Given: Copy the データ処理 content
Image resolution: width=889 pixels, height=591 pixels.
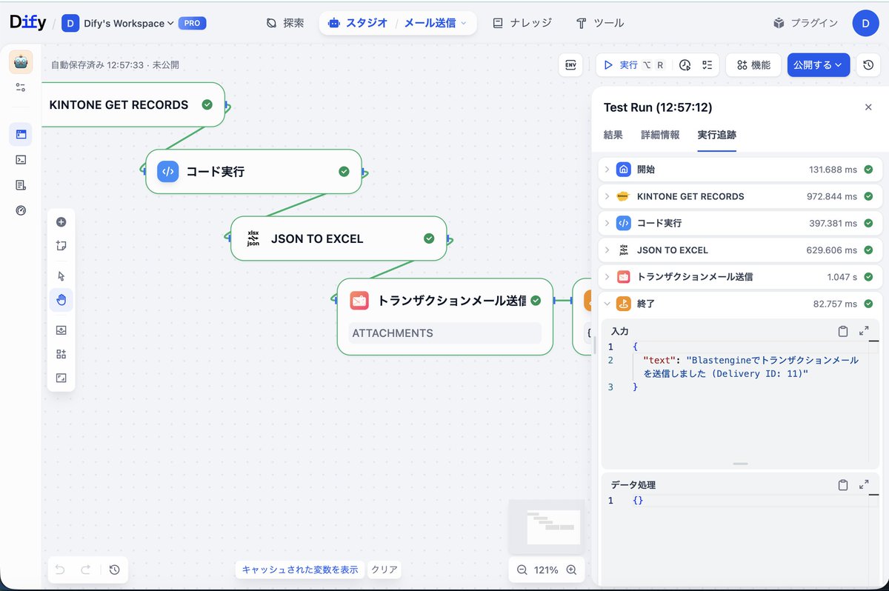Looking at the screenshot, I should click(x=842, y=485).
